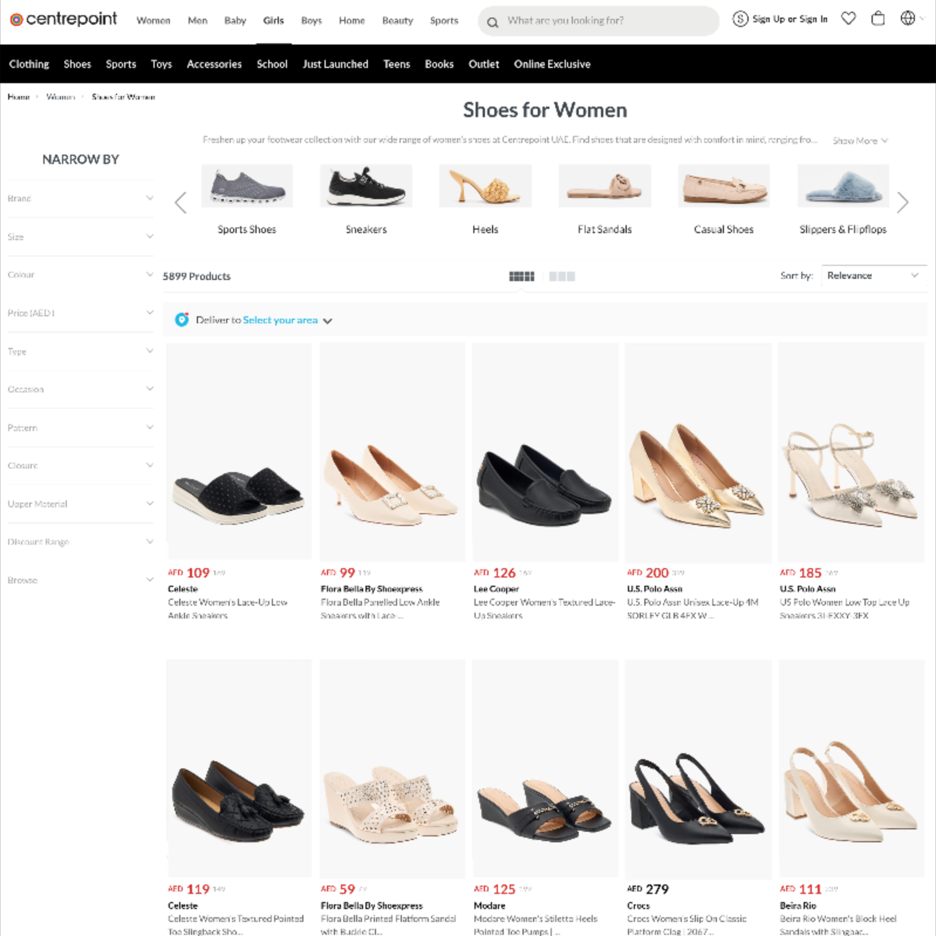936x936 pixels.
Task: Expand the Browse filter
Action: click(80, 580)
